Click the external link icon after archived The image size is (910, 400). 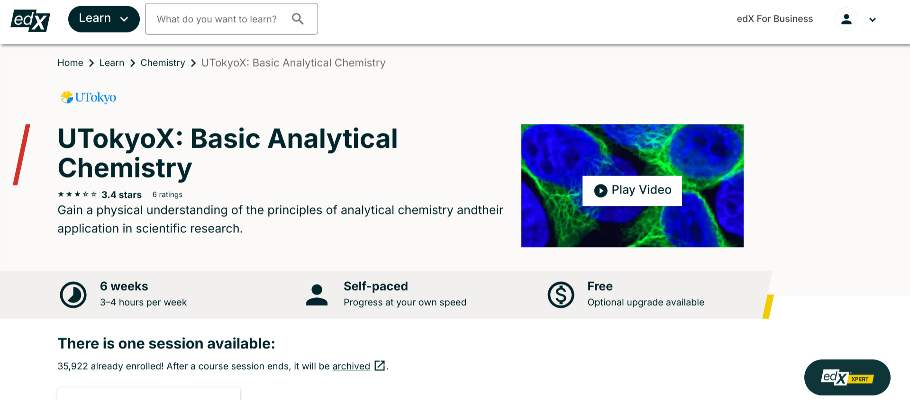click(379, 365)
